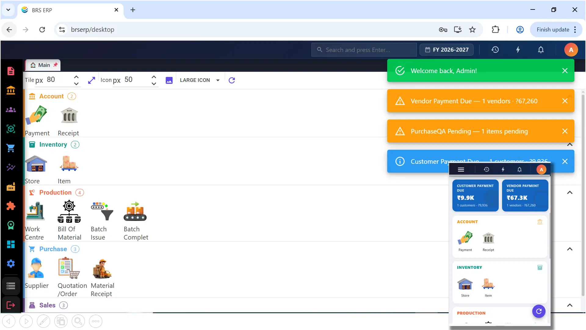Open the Material Receipt tile

point(102,277)
